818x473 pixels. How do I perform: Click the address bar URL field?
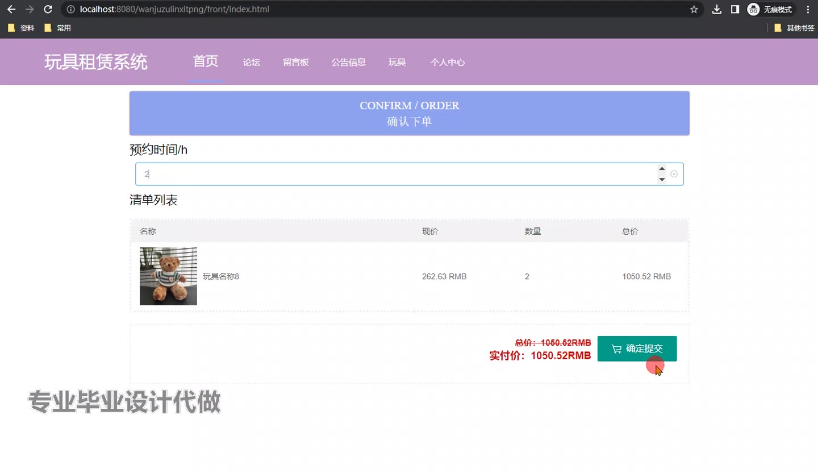tap(381, 9)
